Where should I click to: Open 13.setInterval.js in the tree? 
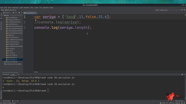click(x=12, y=44)
